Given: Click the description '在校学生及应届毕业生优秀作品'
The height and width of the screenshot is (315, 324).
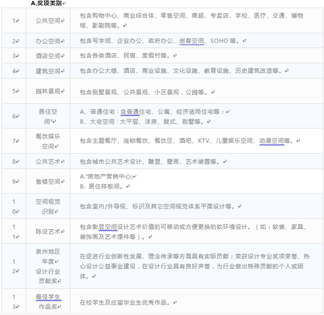Looking at the screenshot, I should click(126, 302).
